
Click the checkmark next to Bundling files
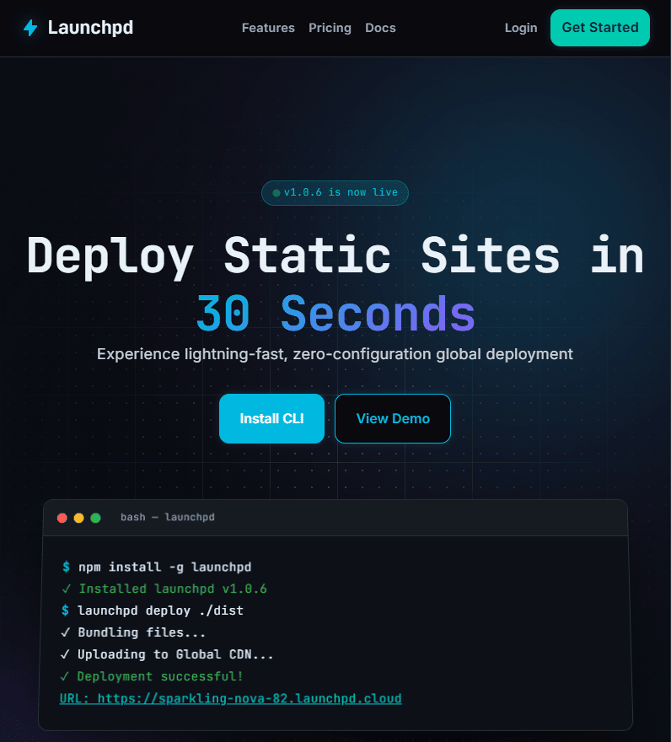tap(65, 632)
